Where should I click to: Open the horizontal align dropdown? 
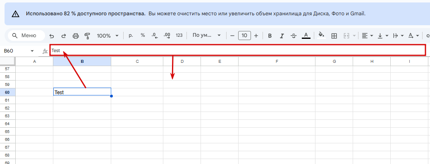(368, 36)
